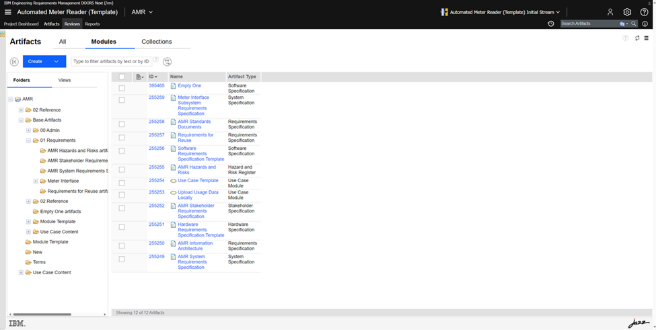The height and width of the screenshot is (330, 656).
Task: Click the AMR Hazards and Risks module icon
Action: pos(173,167)
